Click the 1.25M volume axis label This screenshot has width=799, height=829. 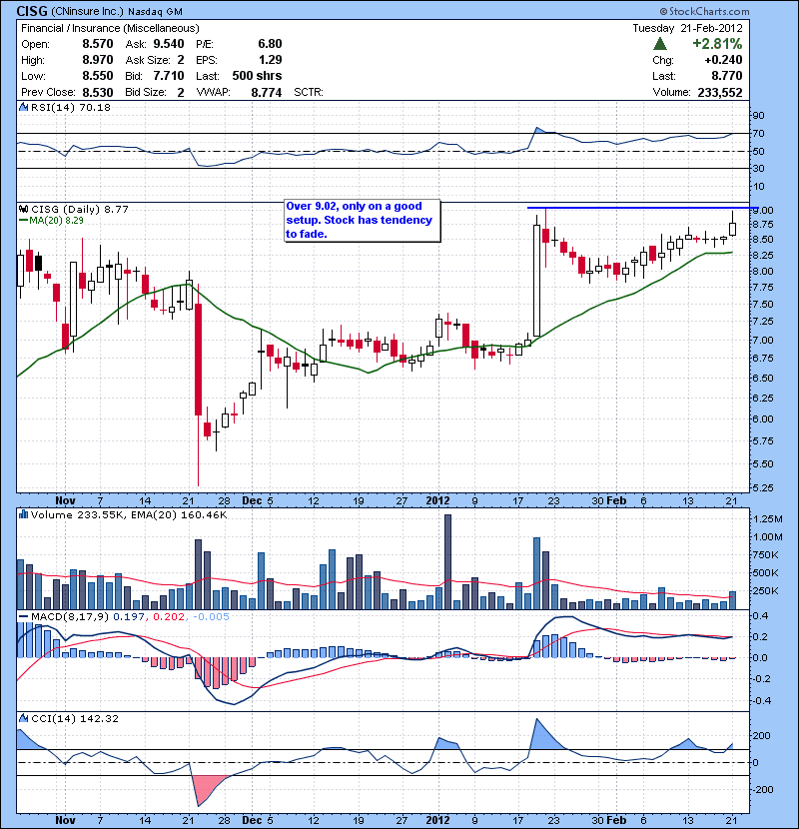tap(767, 519)
